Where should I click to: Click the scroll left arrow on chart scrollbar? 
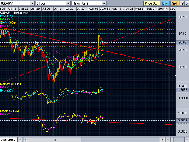click(26, 140)
